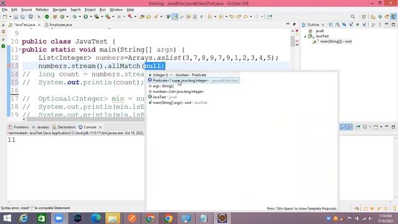
Task: Collapse the JavaTest node in Outline
Action: point(305,36)
